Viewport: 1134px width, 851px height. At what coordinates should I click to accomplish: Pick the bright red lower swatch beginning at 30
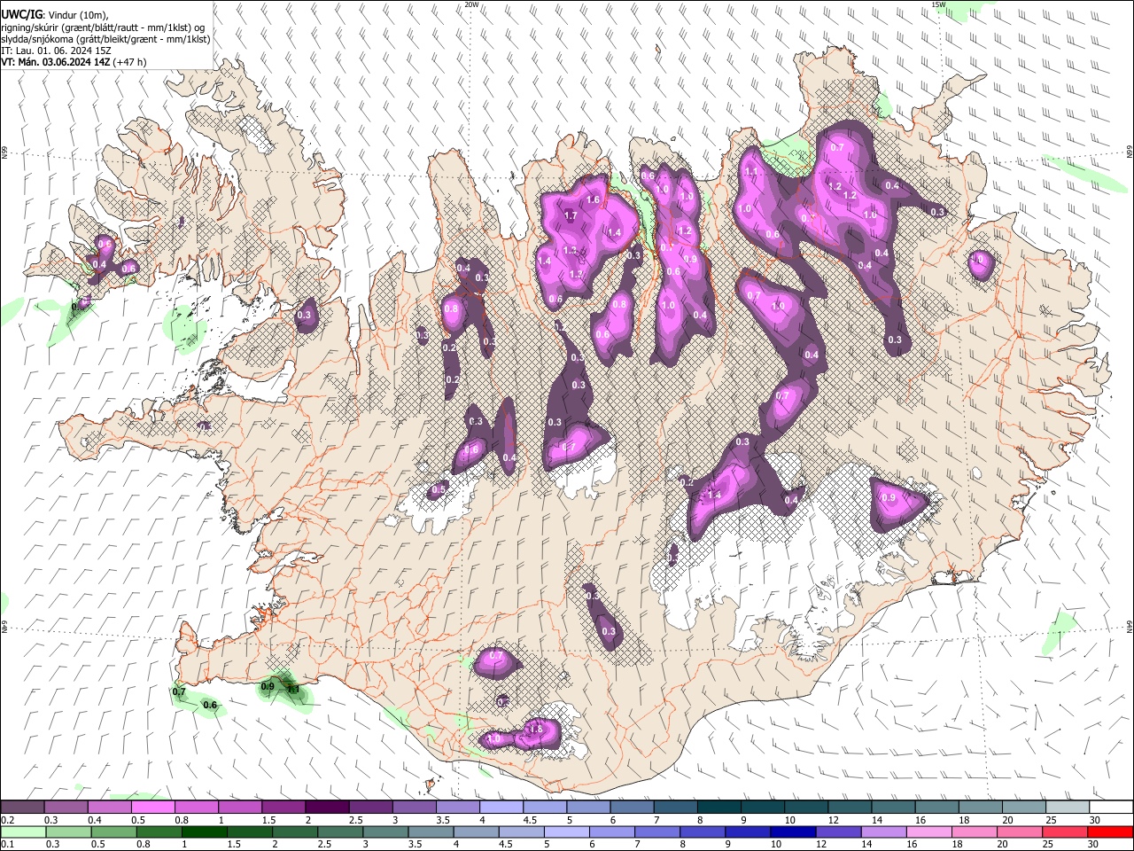click(x=1109, y=831)
